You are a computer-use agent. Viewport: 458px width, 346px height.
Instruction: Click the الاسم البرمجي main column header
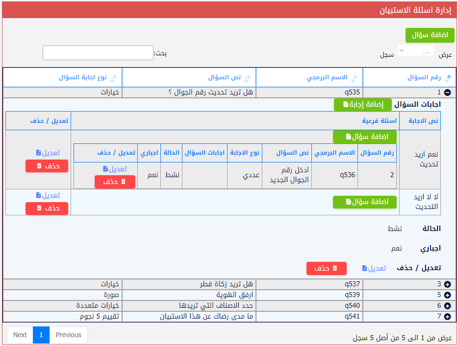(309, 77)
